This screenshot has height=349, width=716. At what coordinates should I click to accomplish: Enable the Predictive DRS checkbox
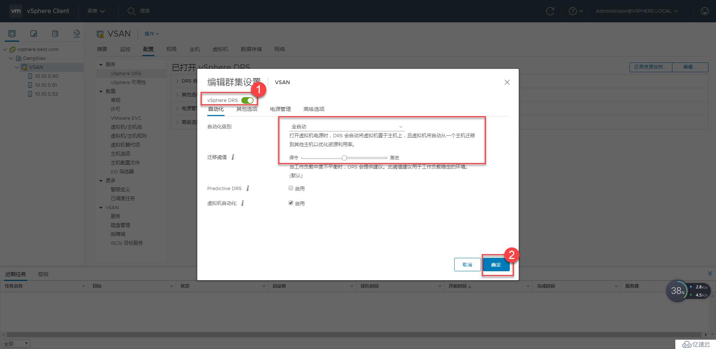coord(291,188)
